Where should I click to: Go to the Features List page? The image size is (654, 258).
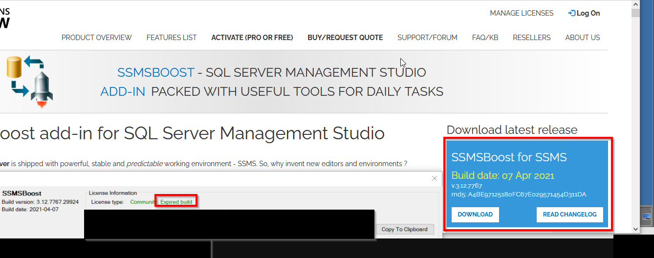point(172,38)
